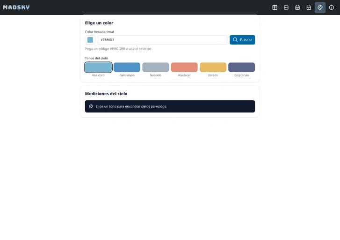Open the calendar range view icon
340x240 pixels.
point(297,7)
